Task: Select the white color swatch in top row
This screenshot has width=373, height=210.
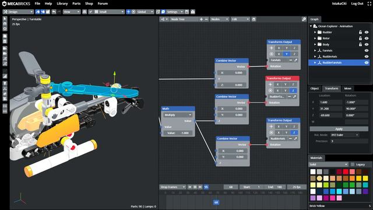Action: point(313,171)
